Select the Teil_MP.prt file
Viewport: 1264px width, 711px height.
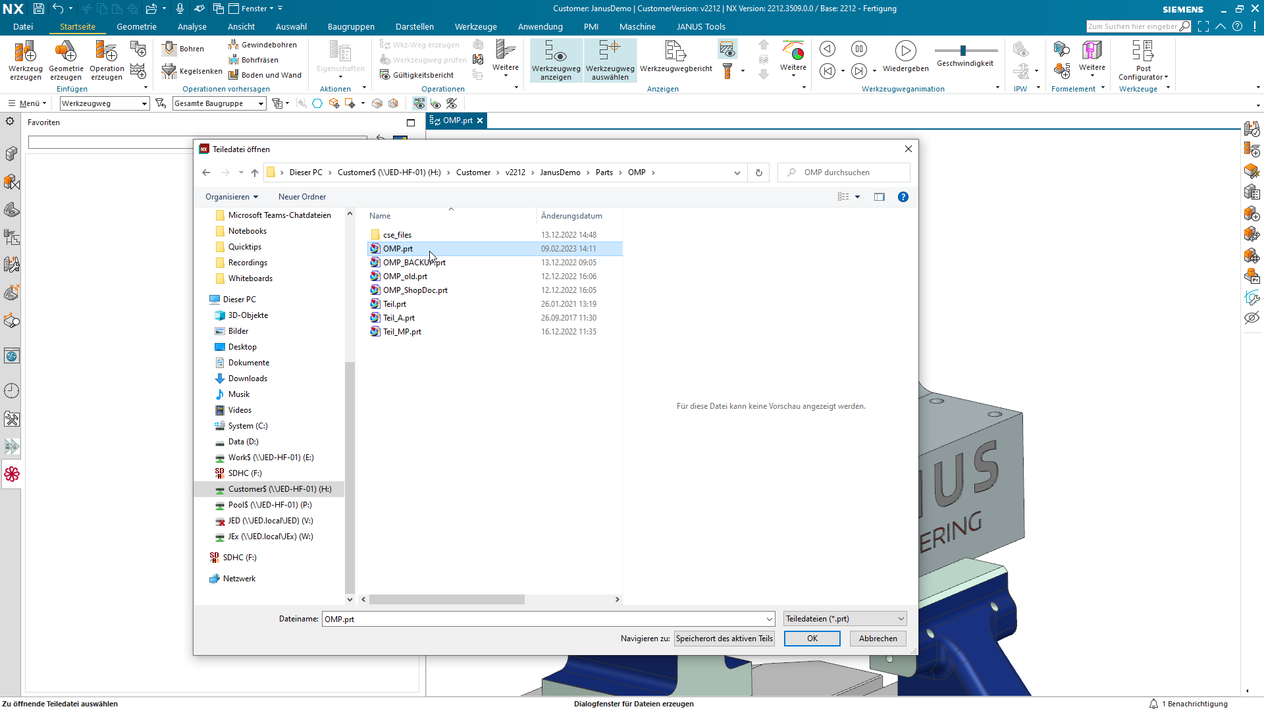(402, 332)
